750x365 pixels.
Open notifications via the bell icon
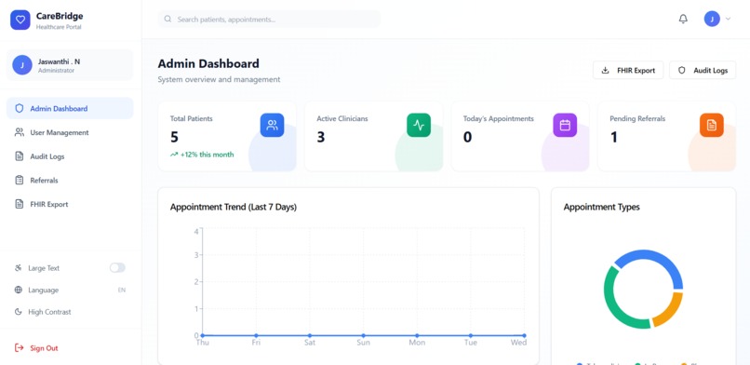(683, 20)
